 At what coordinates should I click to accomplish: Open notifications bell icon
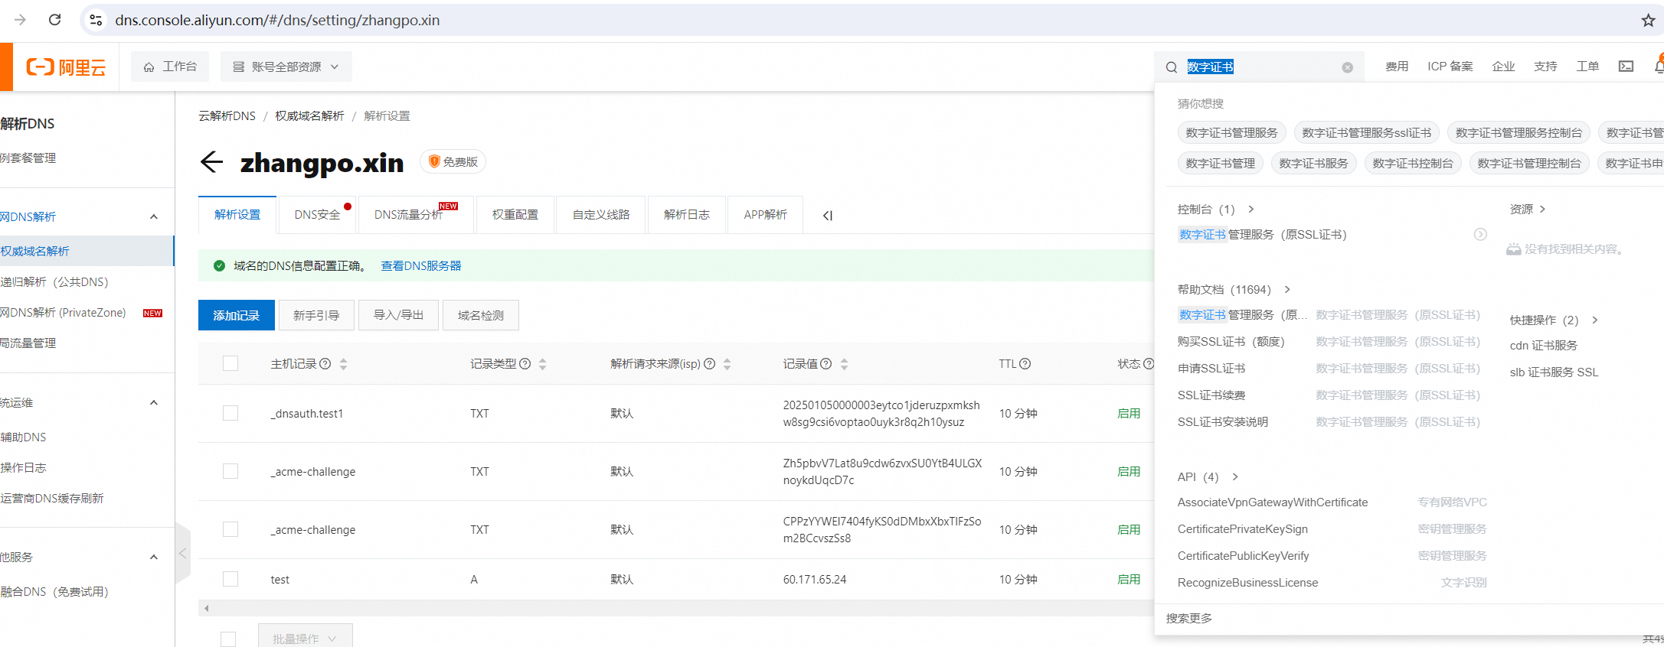pyautogui.click(x=1659, y=67)
